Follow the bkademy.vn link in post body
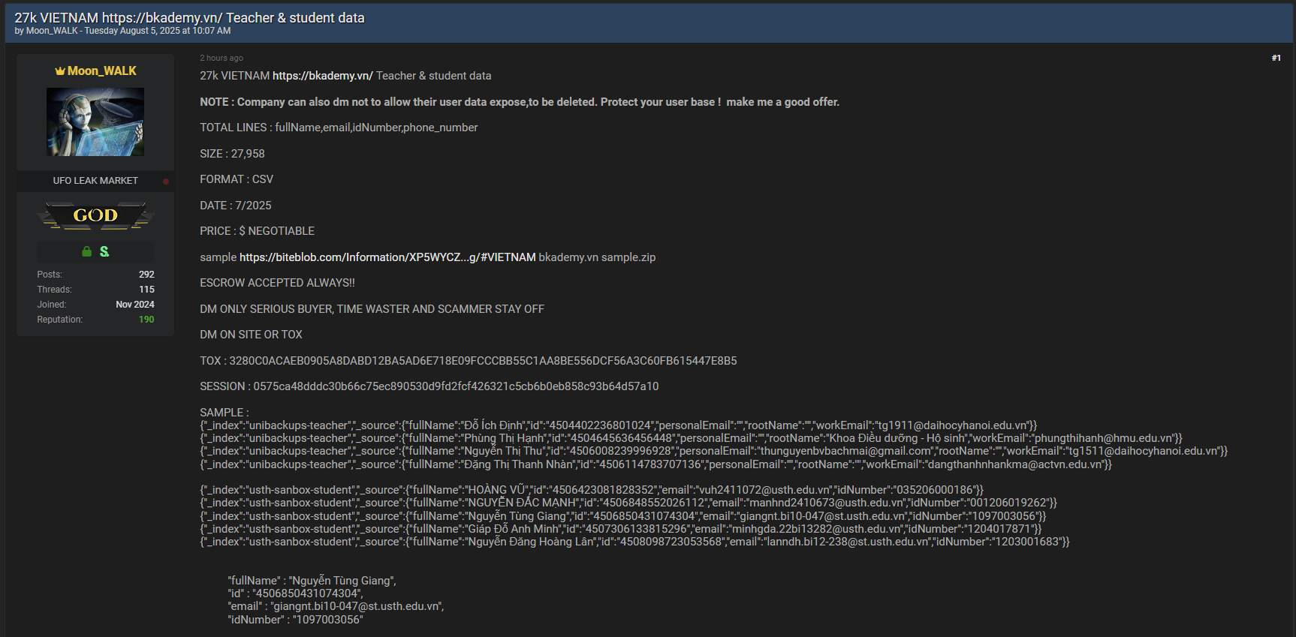Viewport: 1296px width, 637px height. point(322,76)
